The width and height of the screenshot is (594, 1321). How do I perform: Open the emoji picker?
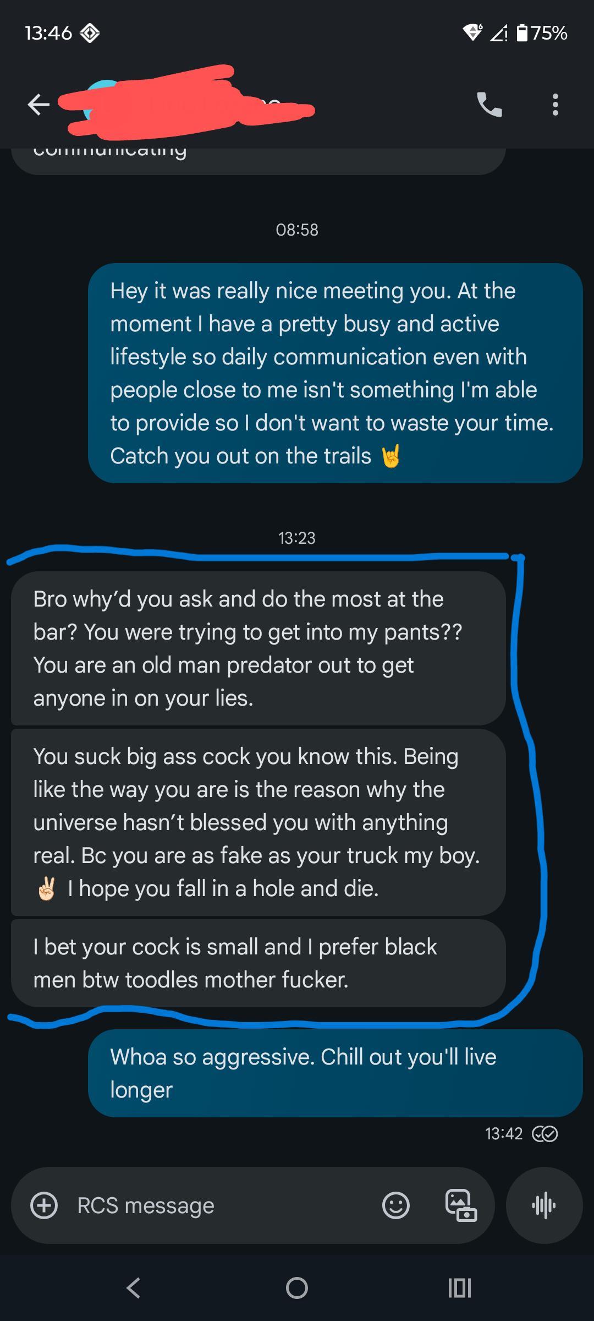[395, 1205]
